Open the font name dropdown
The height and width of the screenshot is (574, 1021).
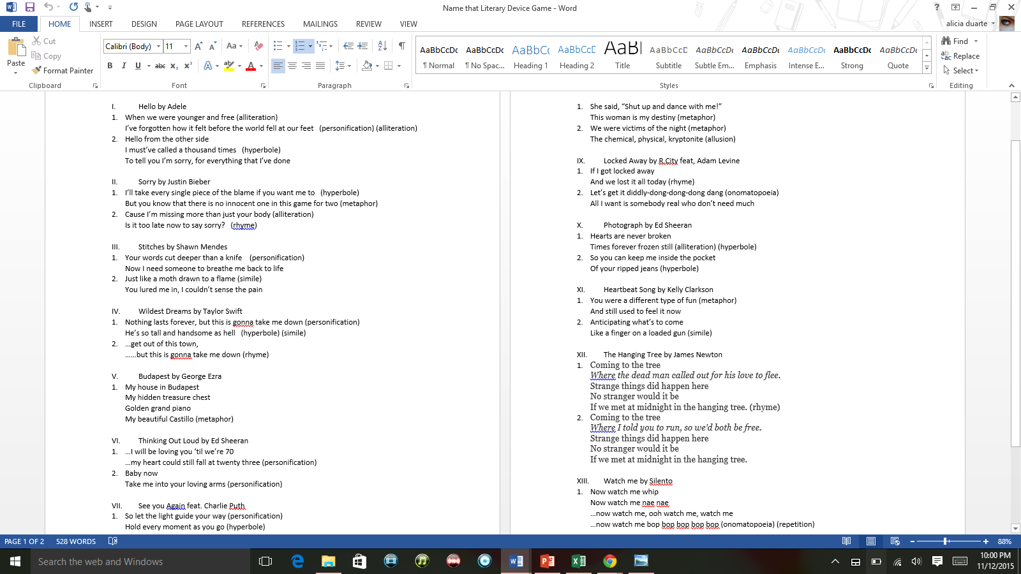[x=158, y=46]
